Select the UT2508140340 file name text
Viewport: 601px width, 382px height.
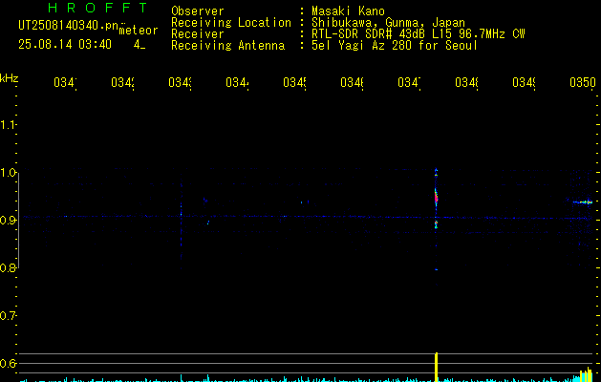(69, 26)
